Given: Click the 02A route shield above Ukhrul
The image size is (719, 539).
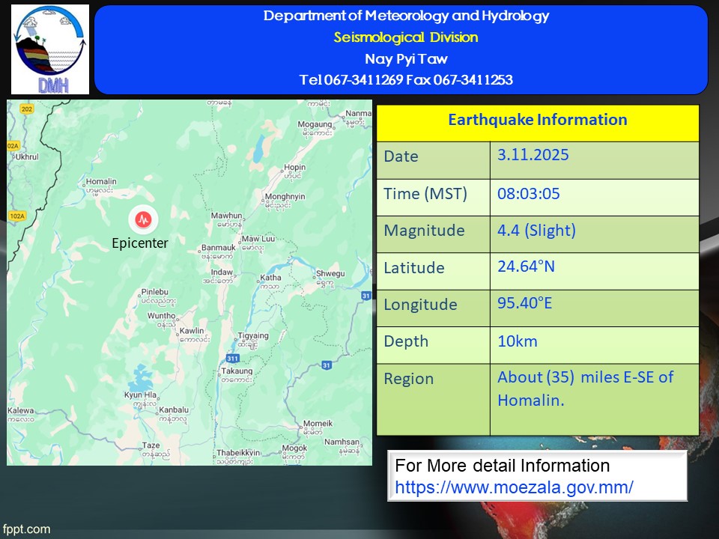Looking at the screenshot, I should pyautogui.click(x=13, y=147).
